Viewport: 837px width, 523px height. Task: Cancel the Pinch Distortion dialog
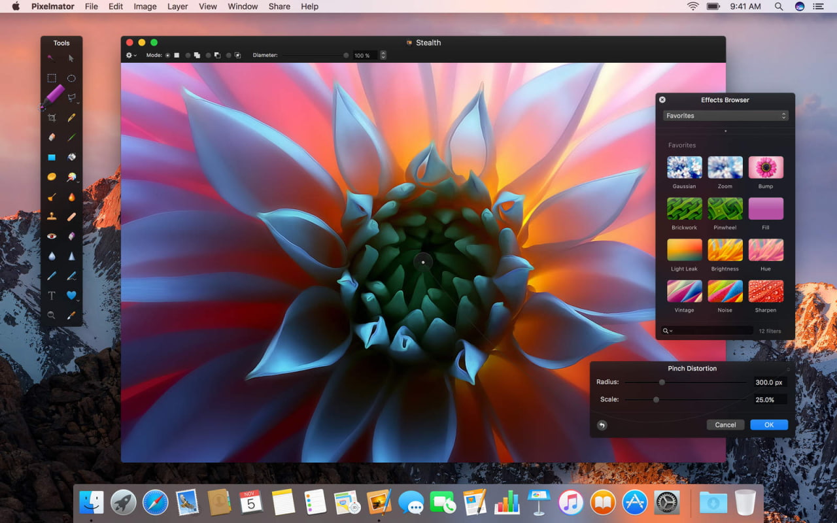pyautogui.click(x=725, y=425)
